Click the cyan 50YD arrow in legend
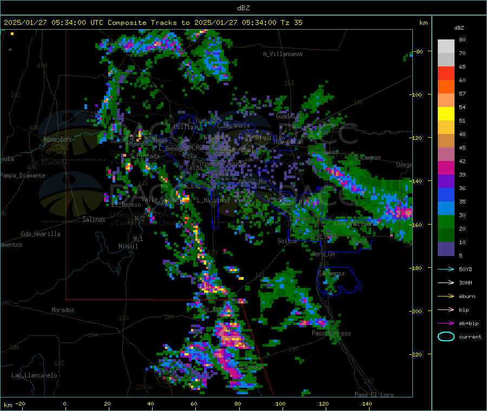The image size is (487, 411). [446, 269]
